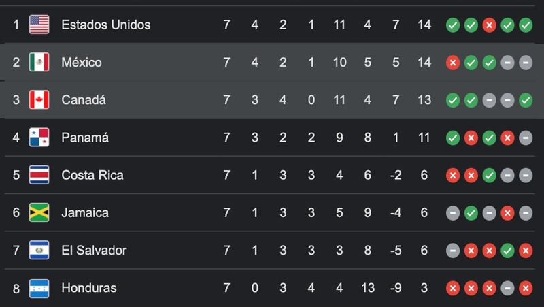Click the red loss icon in México row

tap(453, 63)
